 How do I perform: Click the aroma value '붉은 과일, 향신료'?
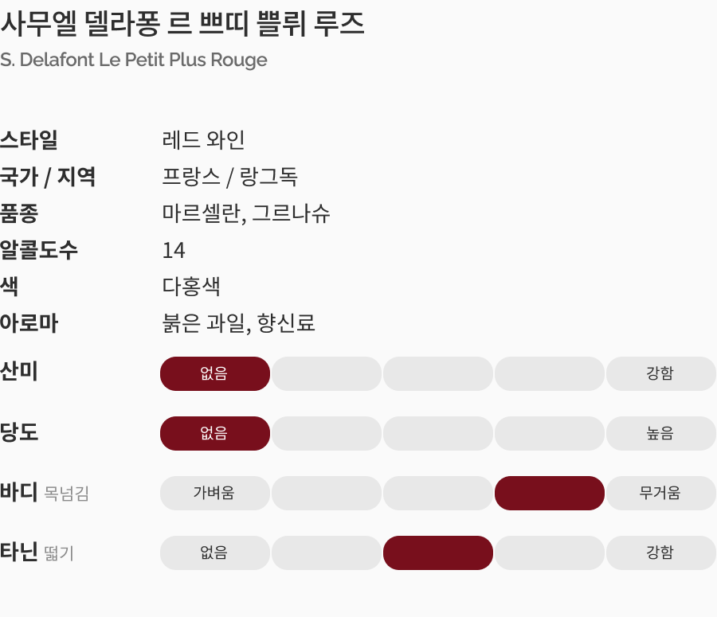point(239,323)
